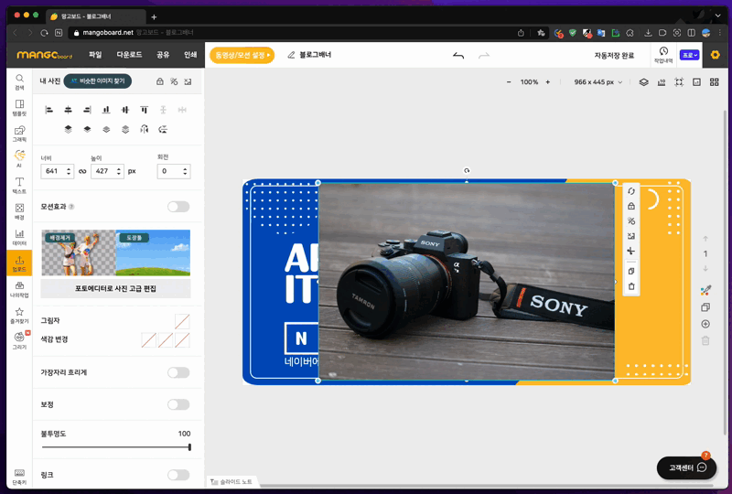Click the 동영상/모션 설정 button
Screen dimensions: 732x494
pos(242,55)
